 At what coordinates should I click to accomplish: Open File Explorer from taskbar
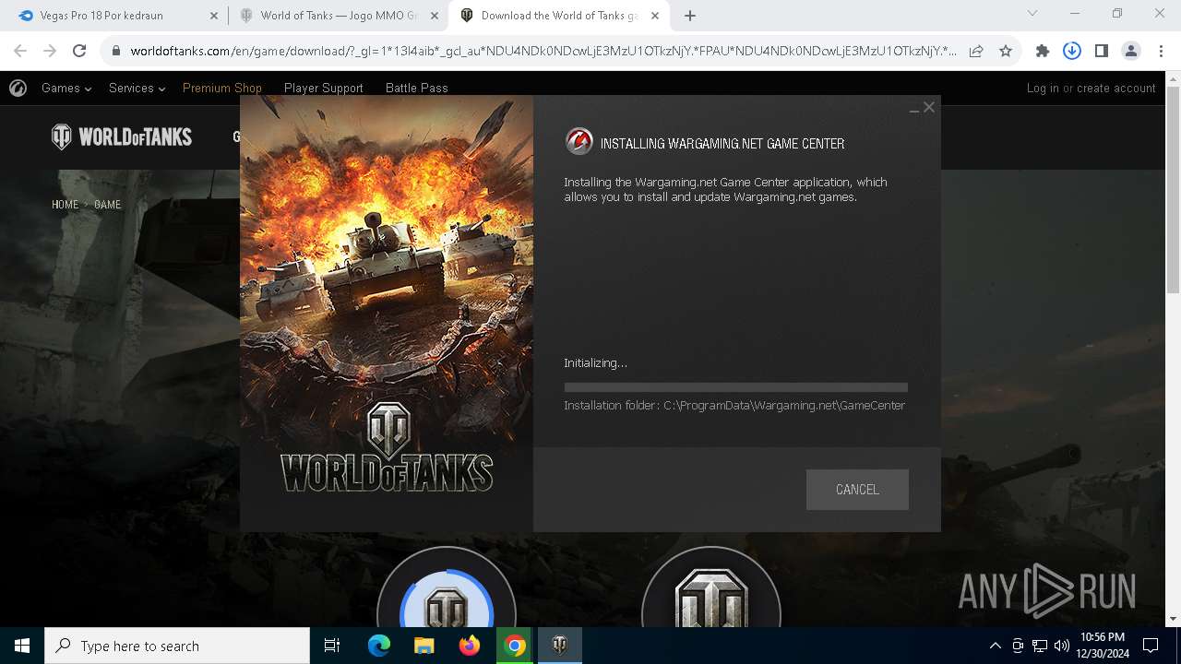(x=423, y=646)
